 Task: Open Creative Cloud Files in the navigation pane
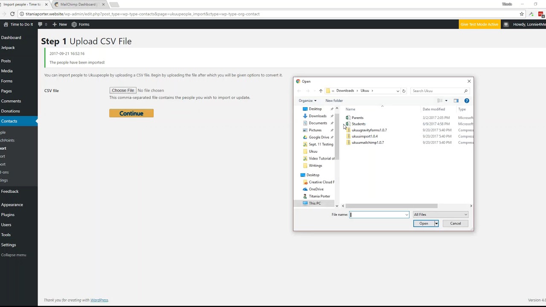pos(319,182)
